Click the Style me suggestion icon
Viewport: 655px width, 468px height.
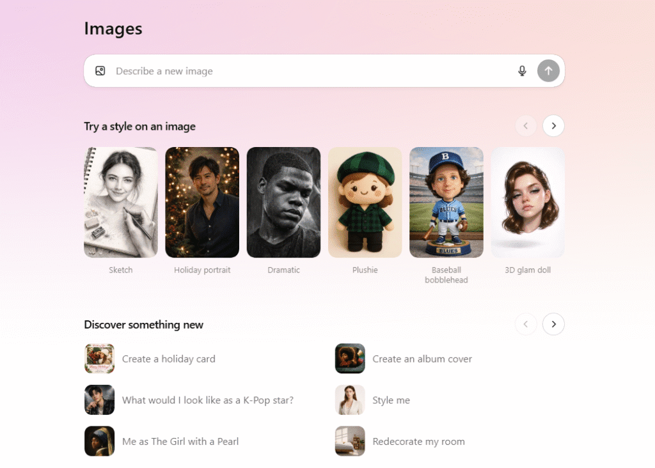[x=349, y=400]
